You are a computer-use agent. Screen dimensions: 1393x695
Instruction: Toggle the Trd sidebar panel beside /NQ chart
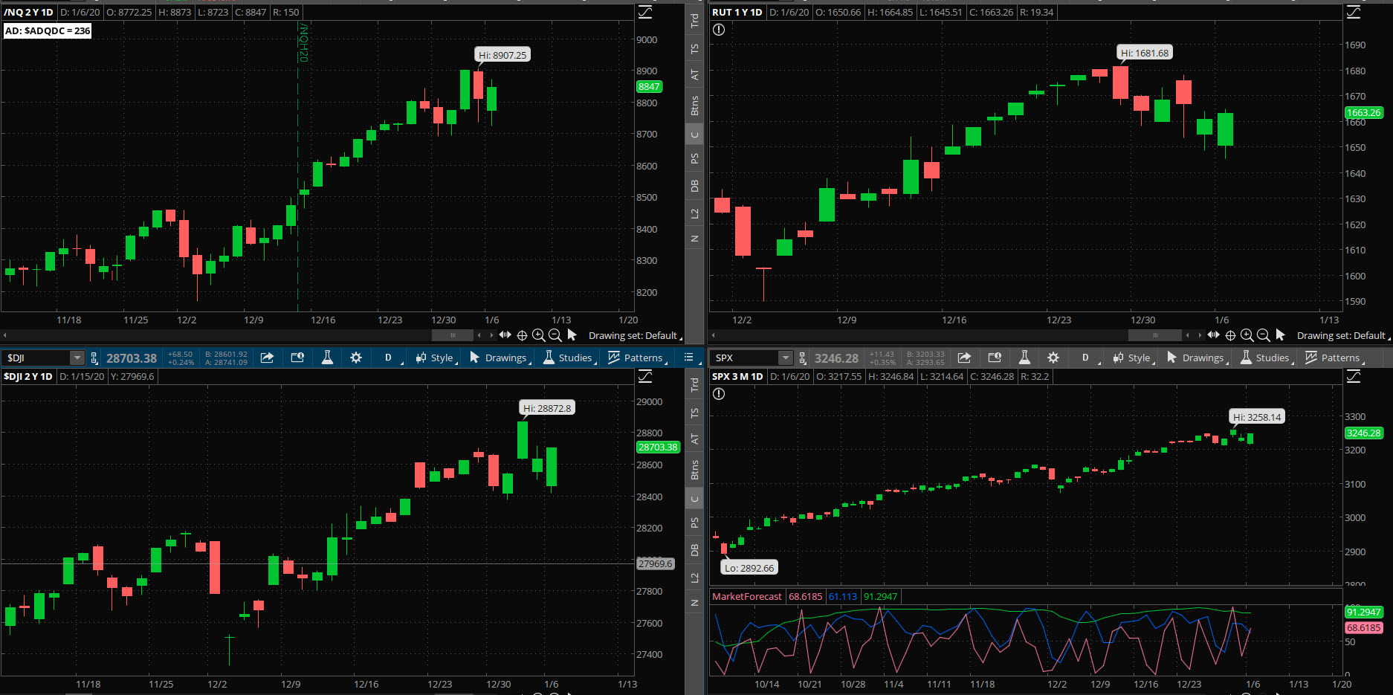(694, 21)
